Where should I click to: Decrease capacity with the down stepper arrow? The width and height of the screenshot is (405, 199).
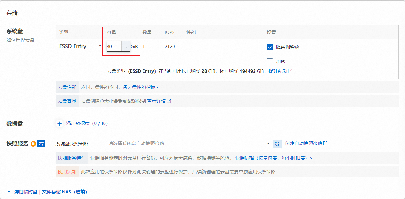[126, 48]
